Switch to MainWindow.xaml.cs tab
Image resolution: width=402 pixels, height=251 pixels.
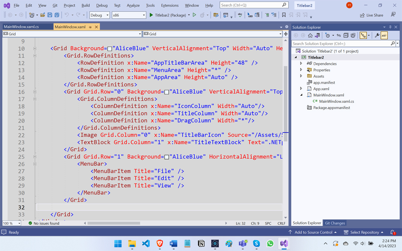[21, 27]
